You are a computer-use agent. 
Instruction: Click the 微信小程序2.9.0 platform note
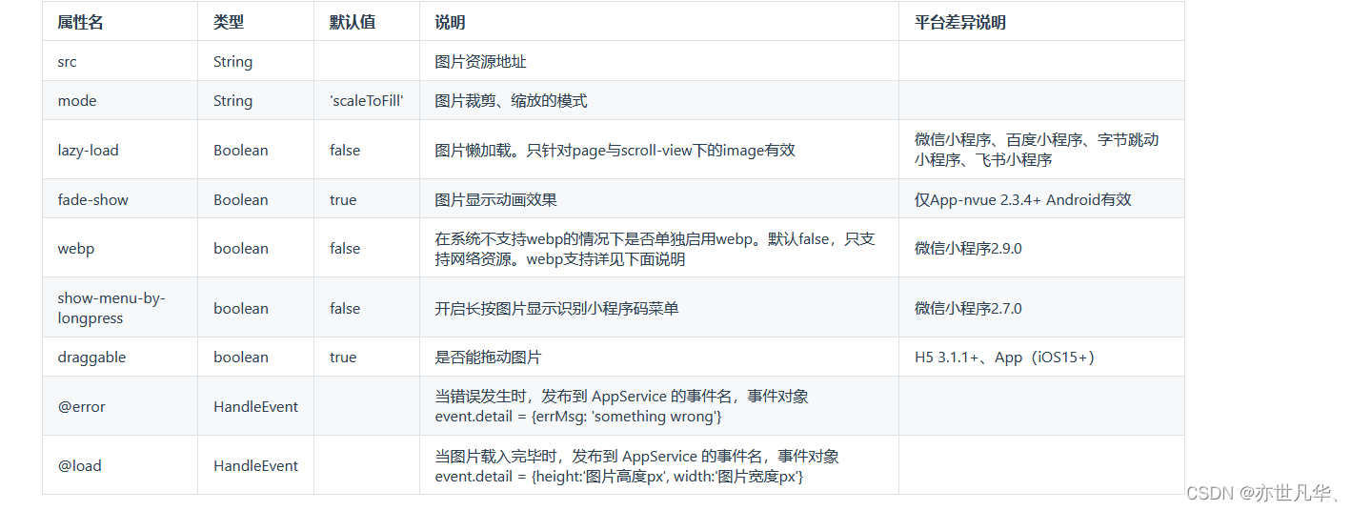[x=968, y=249]
